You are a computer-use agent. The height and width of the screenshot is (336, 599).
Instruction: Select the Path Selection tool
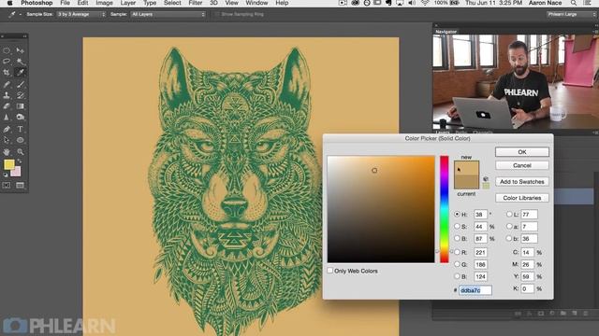tap(7, 140)
